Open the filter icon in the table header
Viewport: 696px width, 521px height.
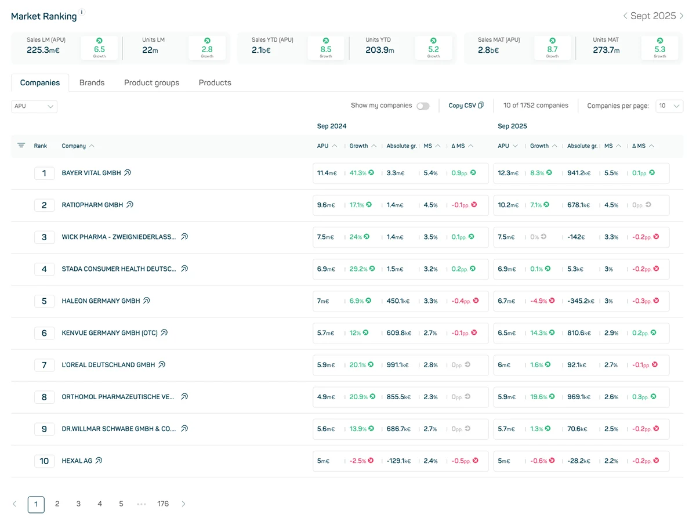tap(23, 146)
